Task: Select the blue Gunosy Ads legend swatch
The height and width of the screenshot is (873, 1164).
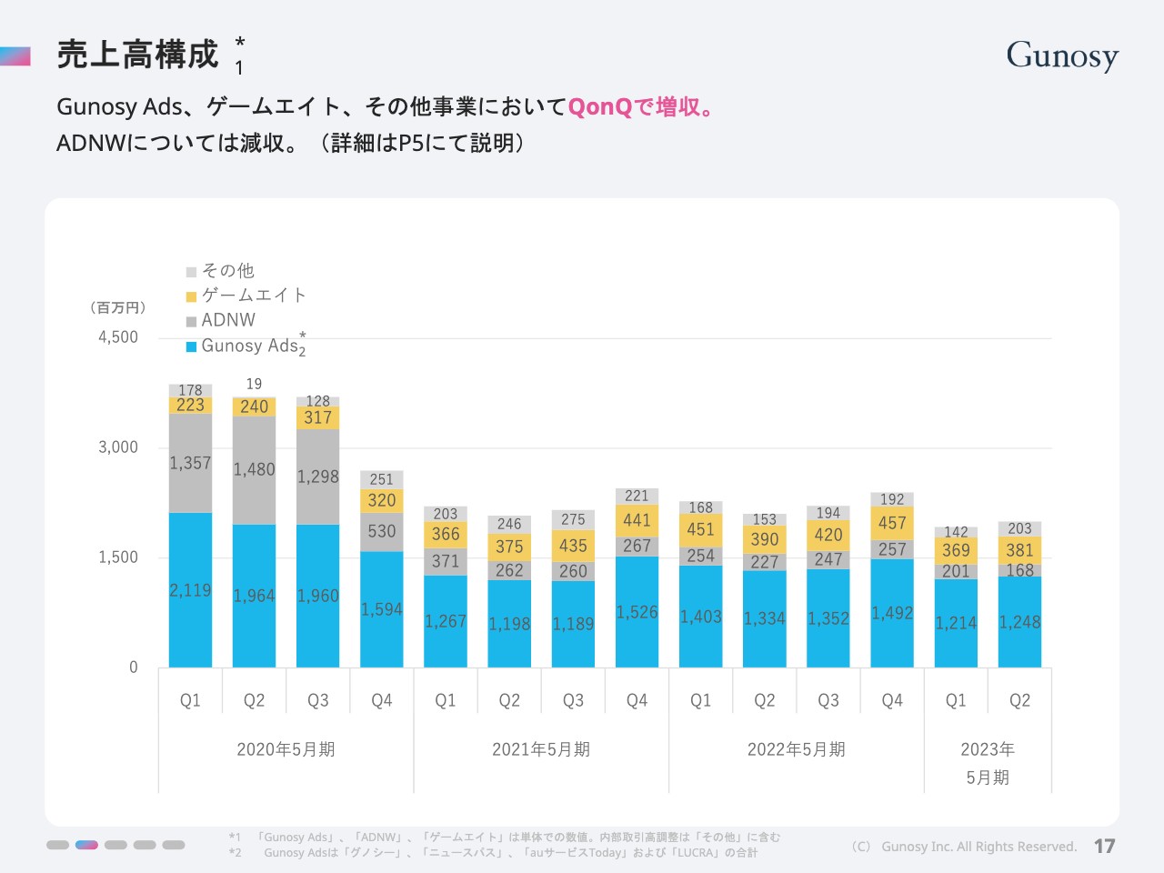Action: click(x=191, y=346)
